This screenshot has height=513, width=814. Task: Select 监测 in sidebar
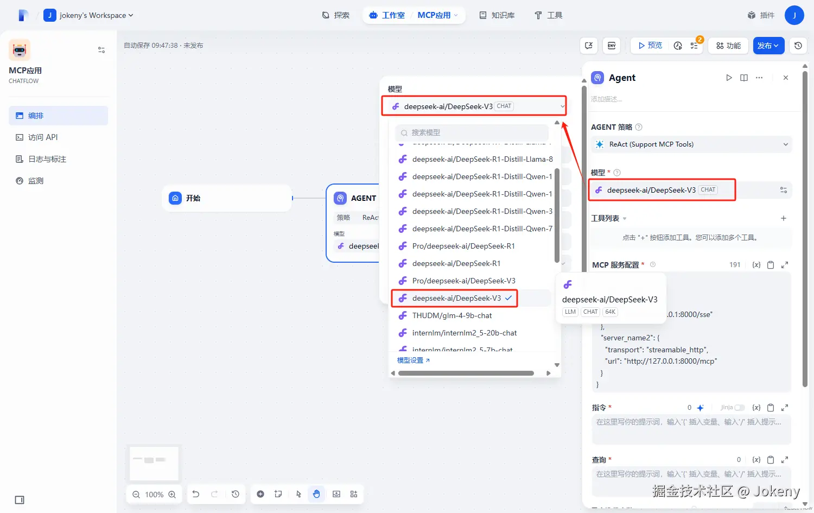pyautogui.click(x=58, y=181)
